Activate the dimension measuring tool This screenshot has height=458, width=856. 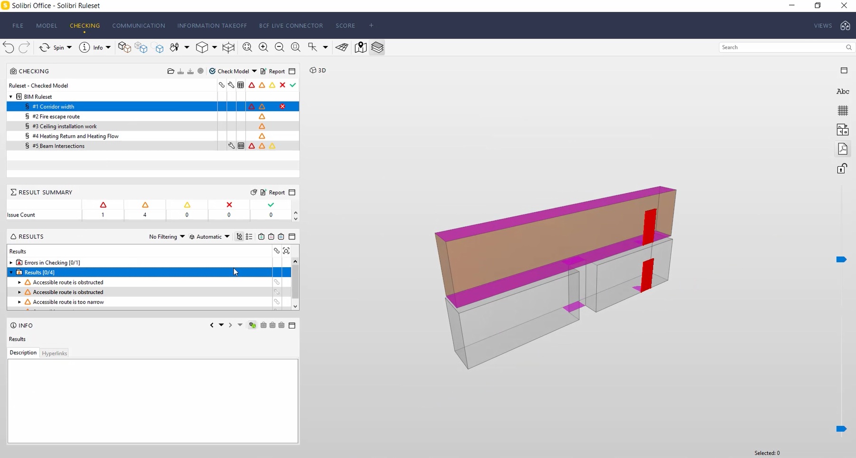pos(312,47)
